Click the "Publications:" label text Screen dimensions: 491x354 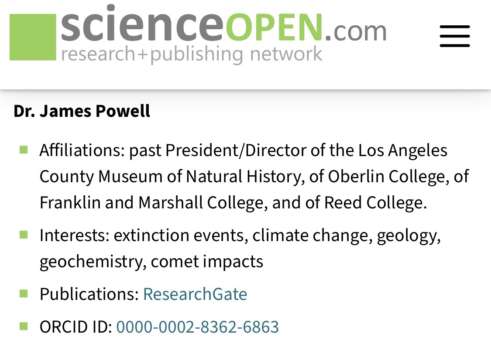click(x=89, y=294)
